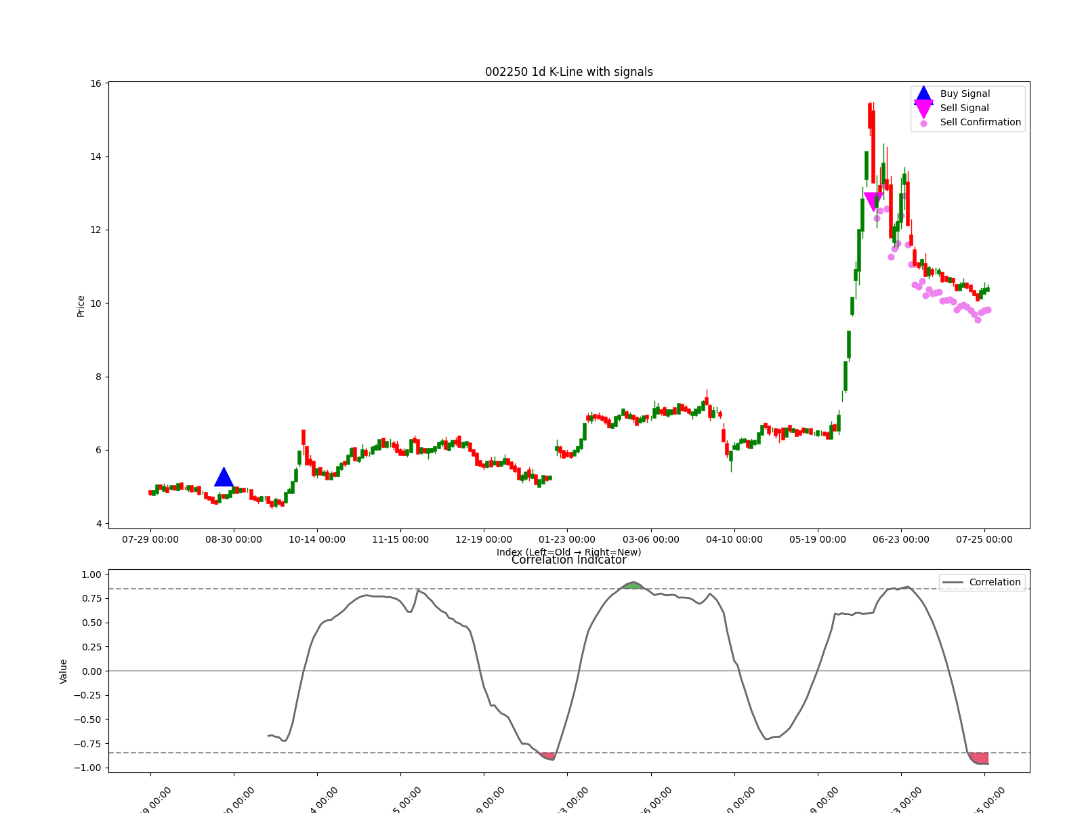Click the correlation axis tick −0.50
1084x813 pixels.
tap(88, 720)
